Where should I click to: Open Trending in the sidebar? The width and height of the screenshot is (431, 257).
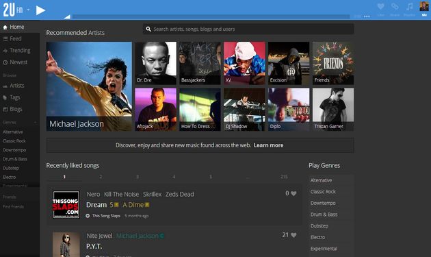pyautogui.click(x=20, y=51)
